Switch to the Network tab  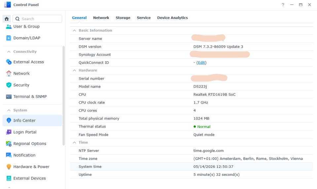click(x=101, y=18)
